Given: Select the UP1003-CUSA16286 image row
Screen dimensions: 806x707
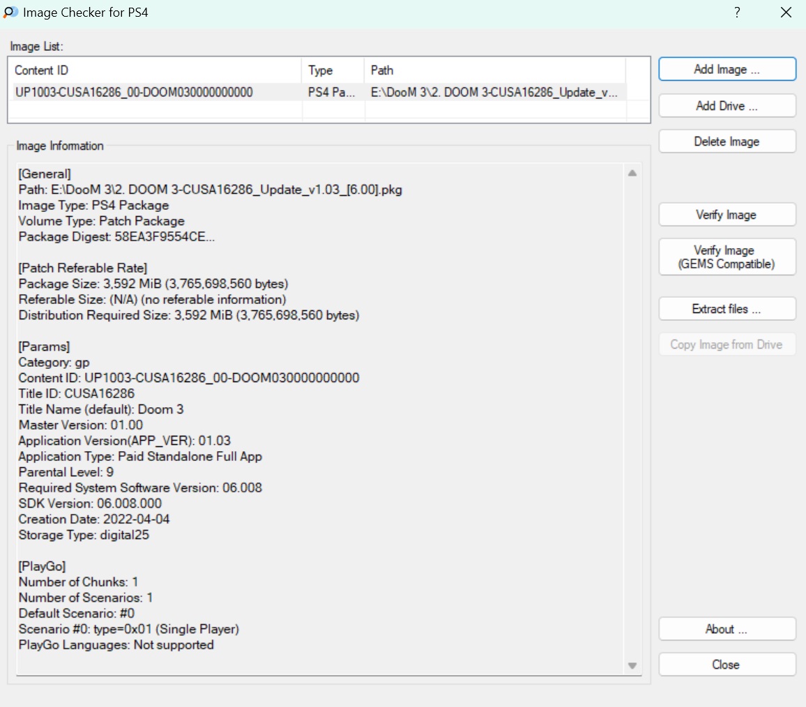Looking at the screenshot, I should pos(134,92).
